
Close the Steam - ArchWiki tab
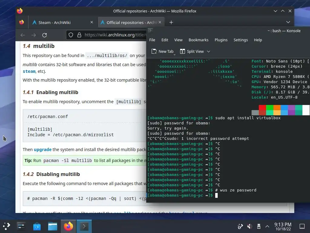pos(92,22)
